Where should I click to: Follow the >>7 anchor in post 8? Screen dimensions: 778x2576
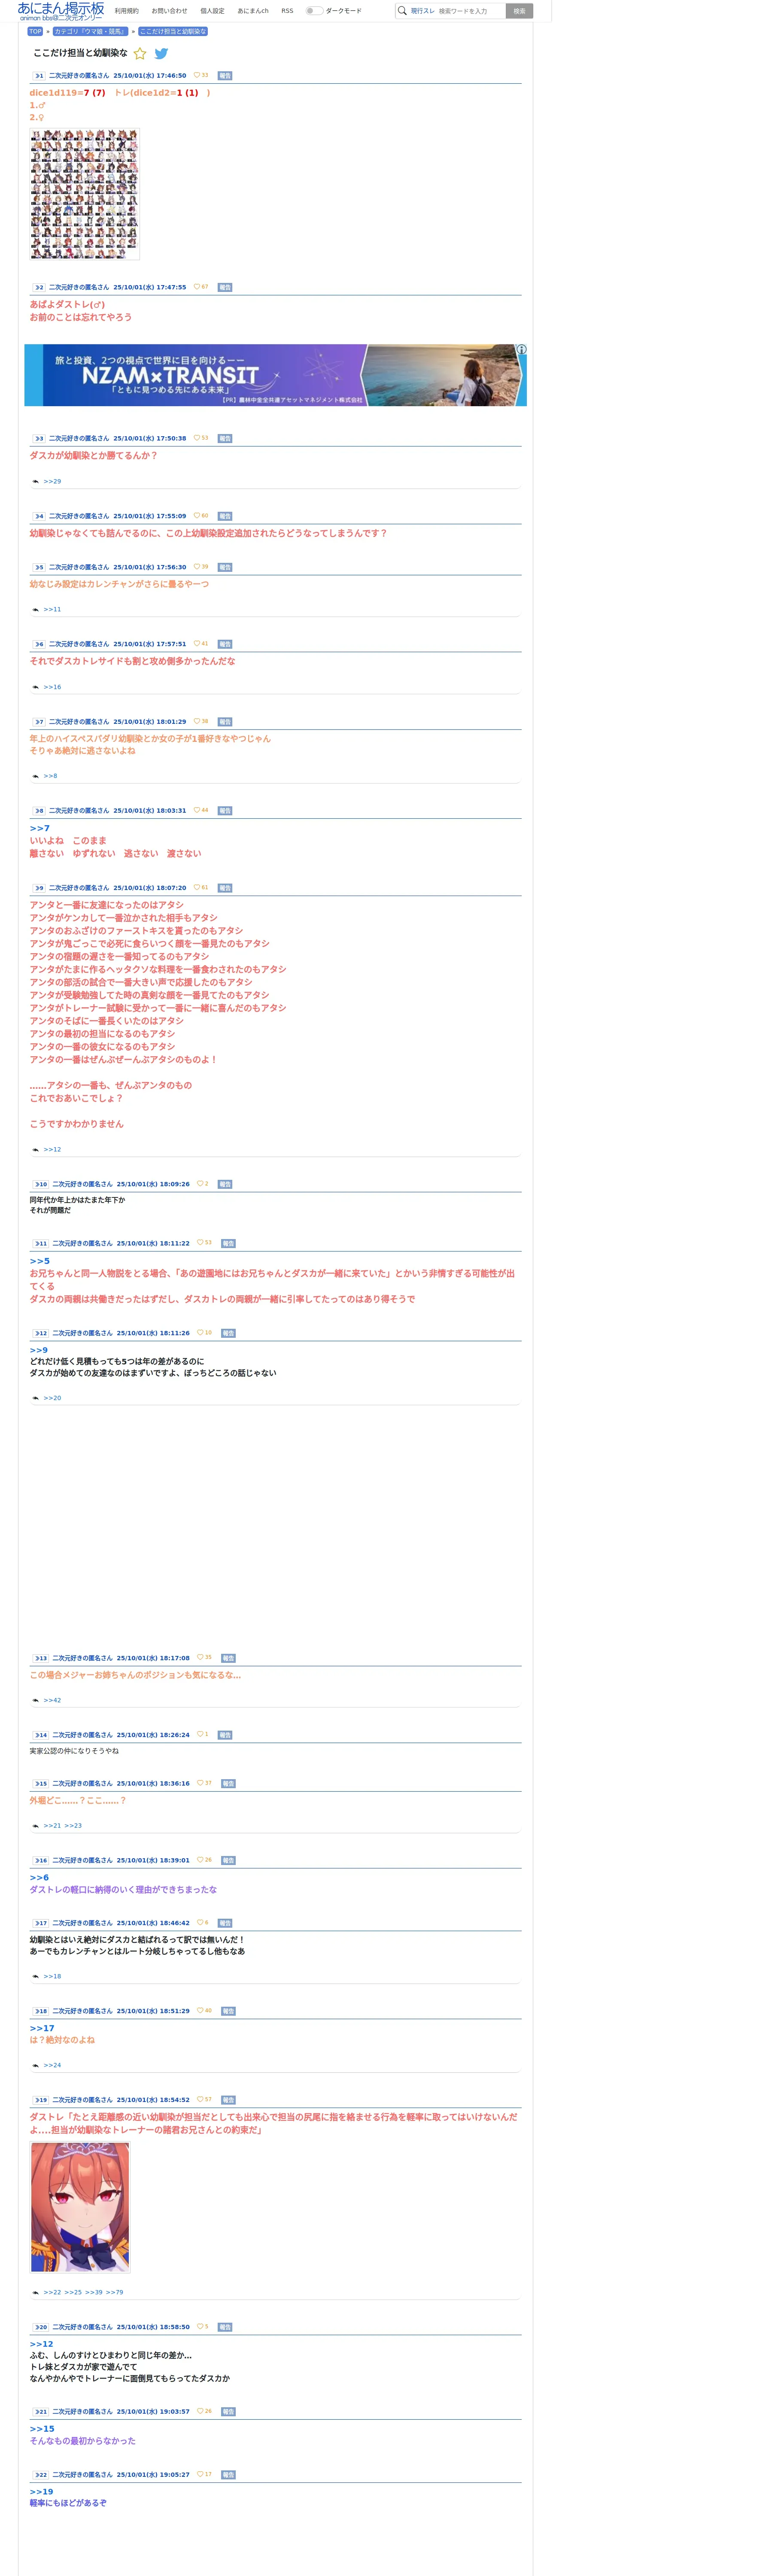coord(39,828)
